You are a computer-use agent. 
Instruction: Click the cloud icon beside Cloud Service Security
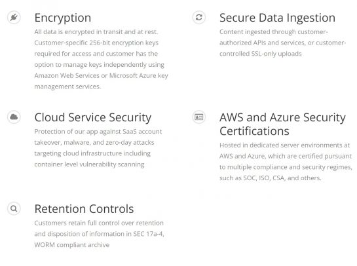tap(14, 117)
